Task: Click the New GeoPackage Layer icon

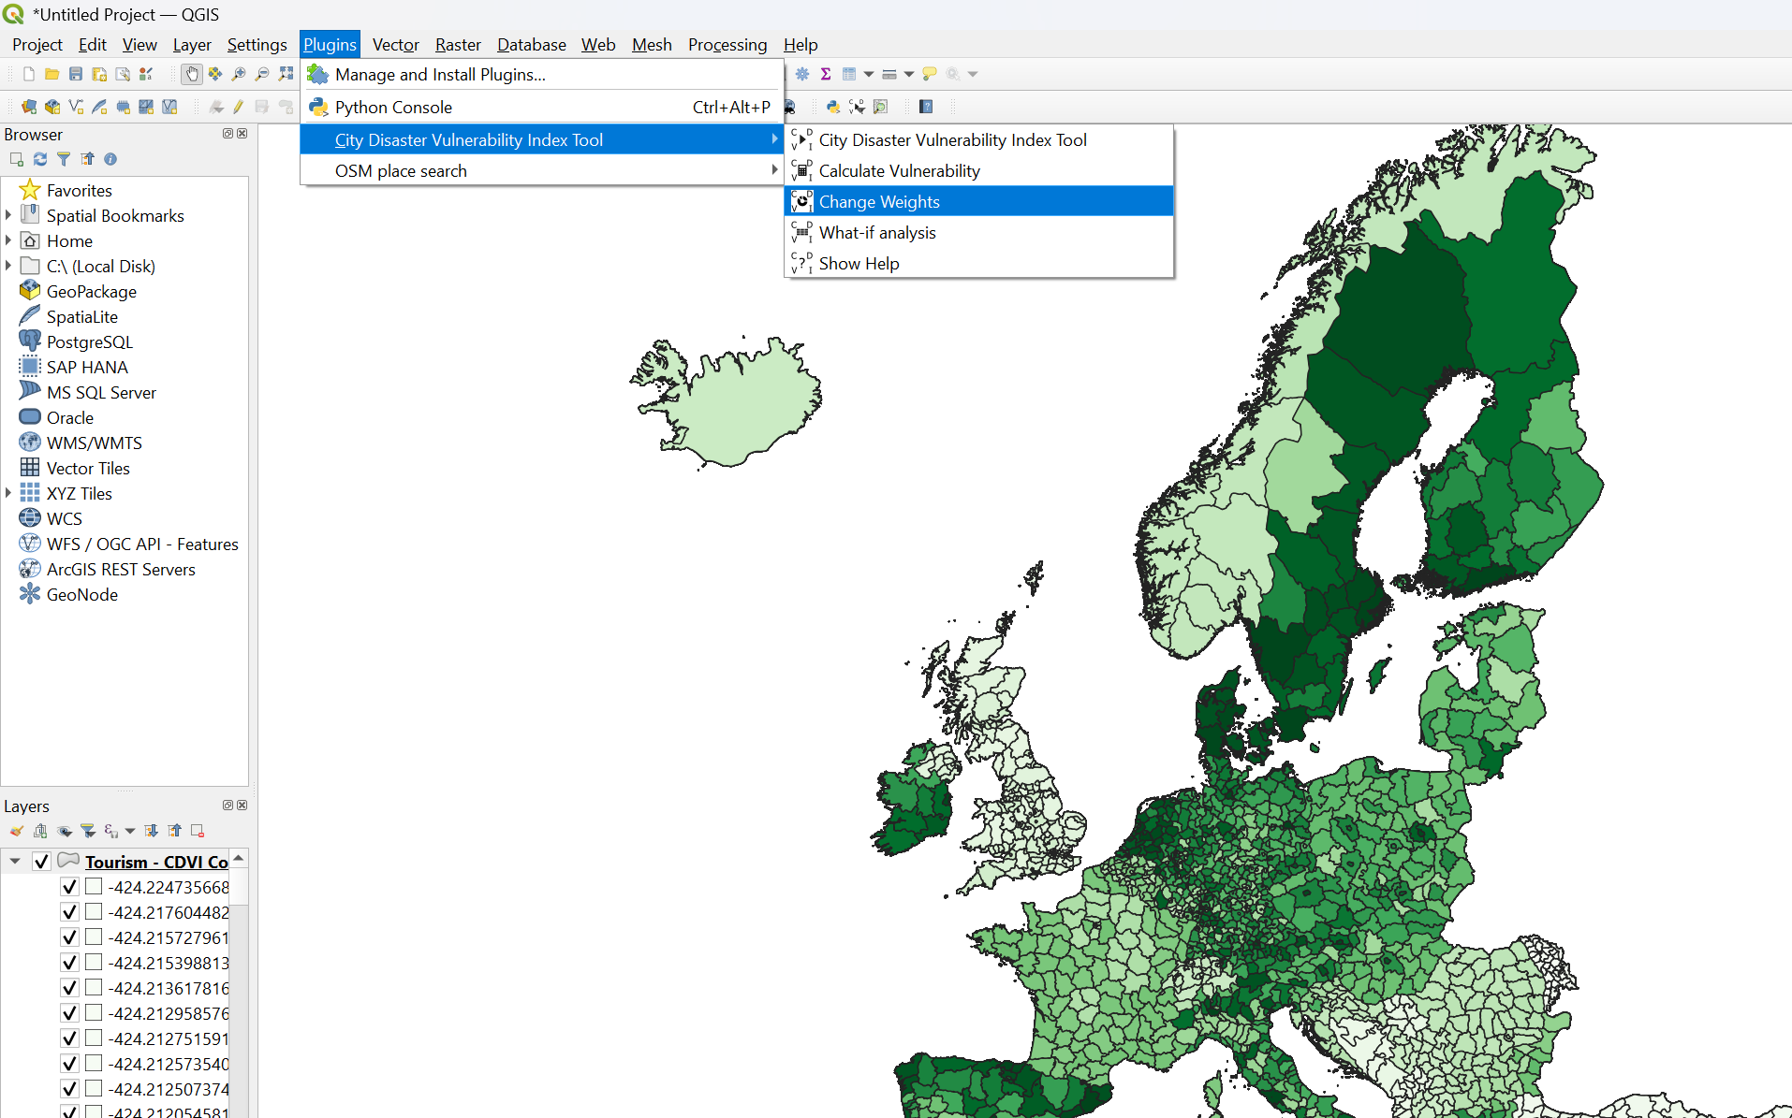Action: click(52, 107)
